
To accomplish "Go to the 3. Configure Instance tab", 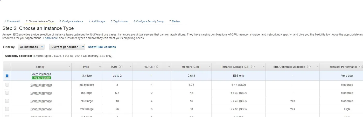I will coord(71,21).
